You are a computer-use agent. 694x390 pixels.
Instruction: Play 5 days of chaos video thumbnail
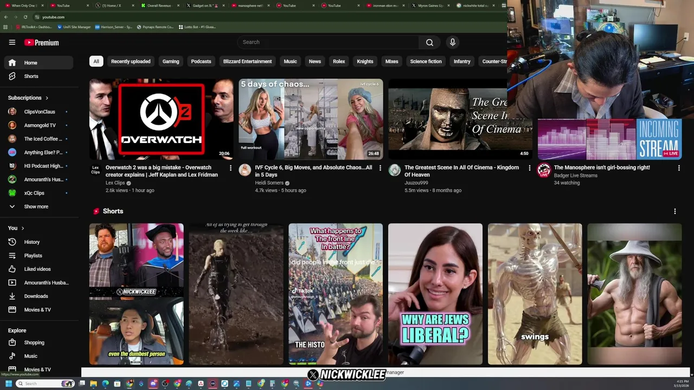(x=311, y=119)
